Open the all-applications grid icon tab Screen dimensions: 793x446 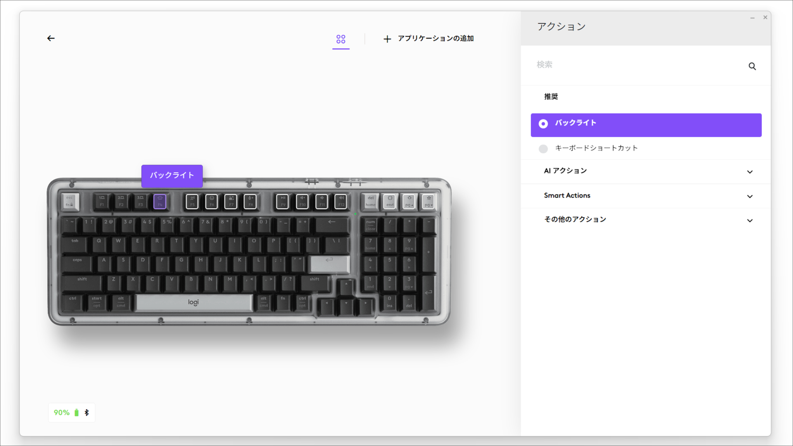(x=341, y=39)
